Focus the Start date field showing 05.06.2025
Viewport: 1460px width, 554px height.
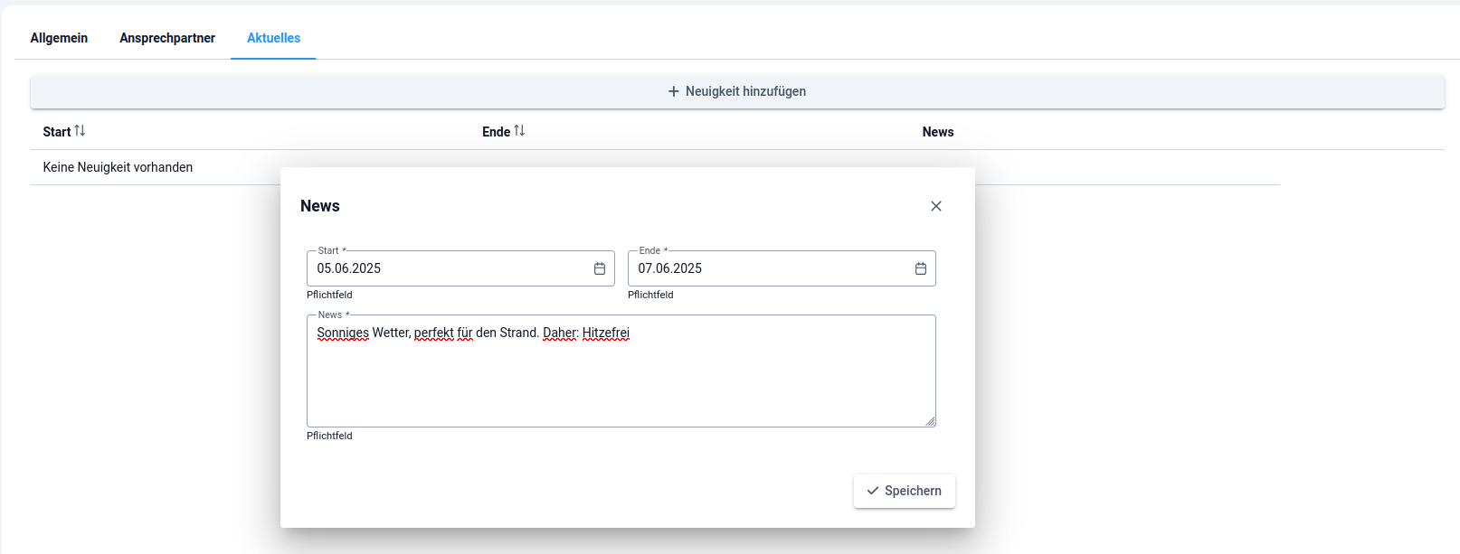(448, 268)
